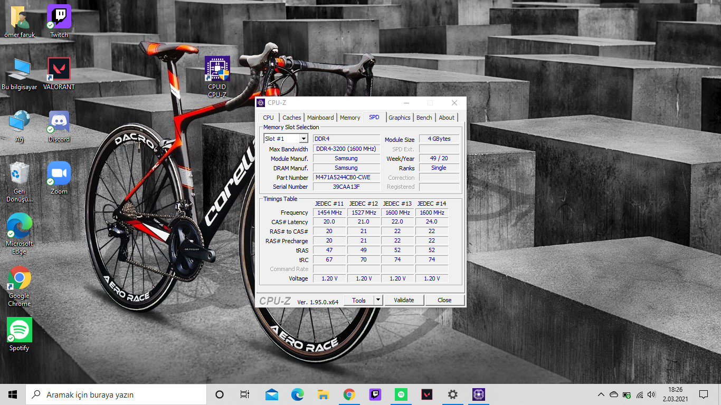Click the JEDEC #11 frequency 1454 MHz
721x405 pixels.
point(329,213)
